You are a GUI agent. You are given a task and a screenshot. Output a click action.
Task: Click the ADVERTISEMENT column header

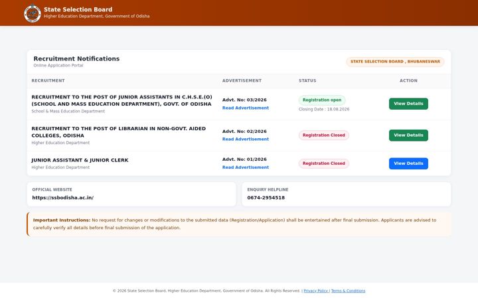click(x=242, y=80)
